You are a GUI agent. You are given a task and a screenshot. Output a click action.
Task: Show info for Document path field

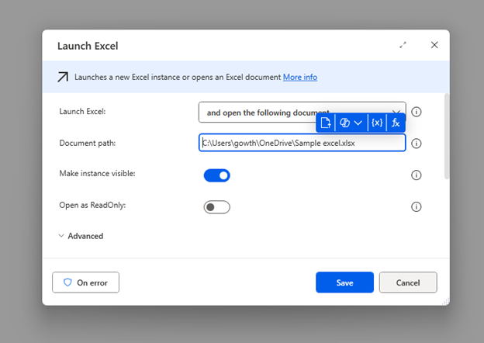pos(416,144)
